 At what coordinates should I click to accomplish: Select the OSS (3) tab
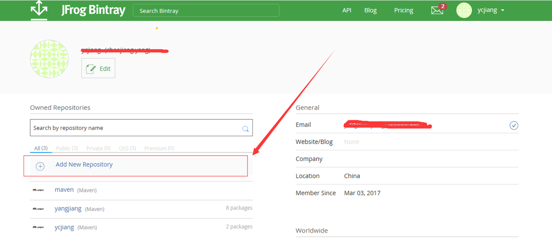pos(127,148)
